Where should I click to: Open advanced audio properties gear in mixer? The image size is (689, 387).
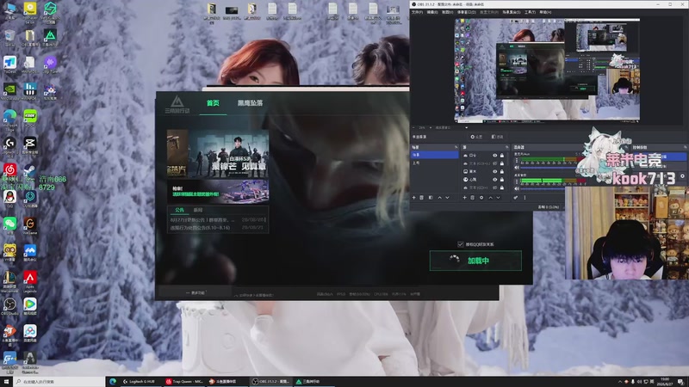click(x=515, y=198)
